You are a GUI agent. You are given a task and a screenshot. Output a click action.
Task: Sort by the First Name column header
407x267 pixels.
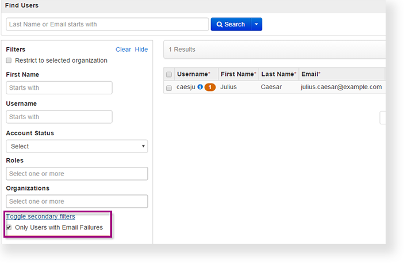click(x=238, y=74)
